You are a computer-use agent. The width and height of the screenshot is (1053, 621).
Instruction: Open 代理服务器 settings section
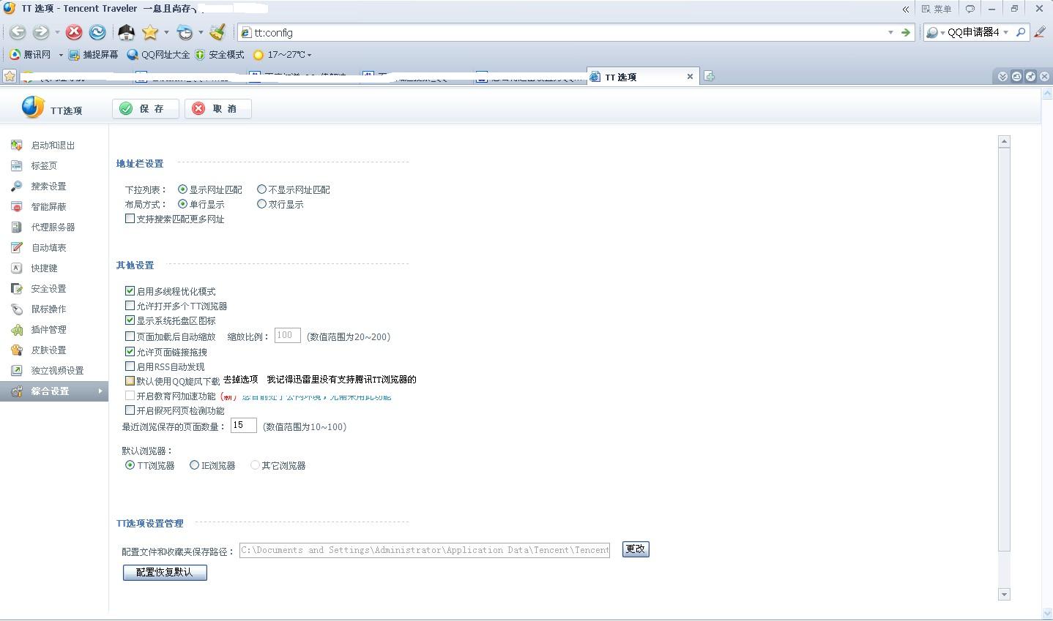(53, 227)
